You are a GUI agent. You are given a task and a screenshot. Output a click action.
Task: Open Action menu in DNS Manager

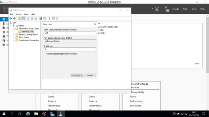[x=18, y=14]
